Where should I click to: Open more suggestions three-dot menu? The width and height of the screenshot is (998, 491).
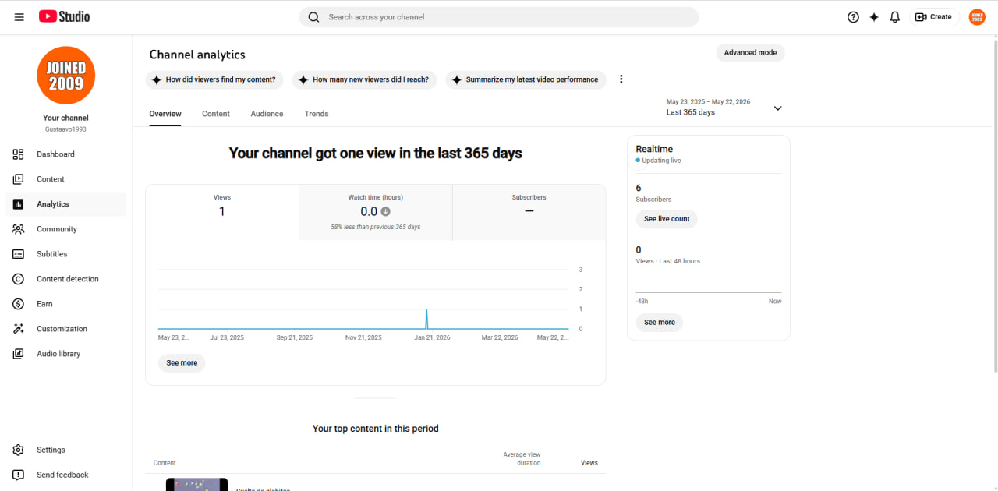(x=621, y=79)
